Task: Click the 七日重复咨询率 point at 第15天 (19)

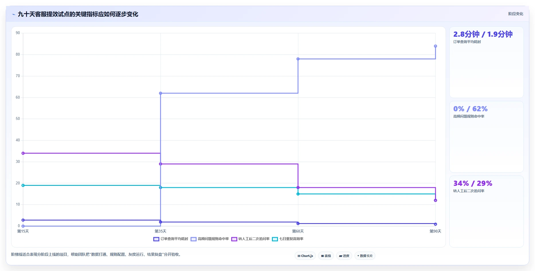Action: [23, 185]
